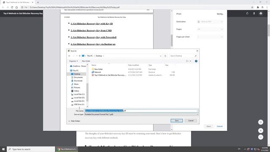Click Desktop in the breadcrumb path

coord(99,56)
